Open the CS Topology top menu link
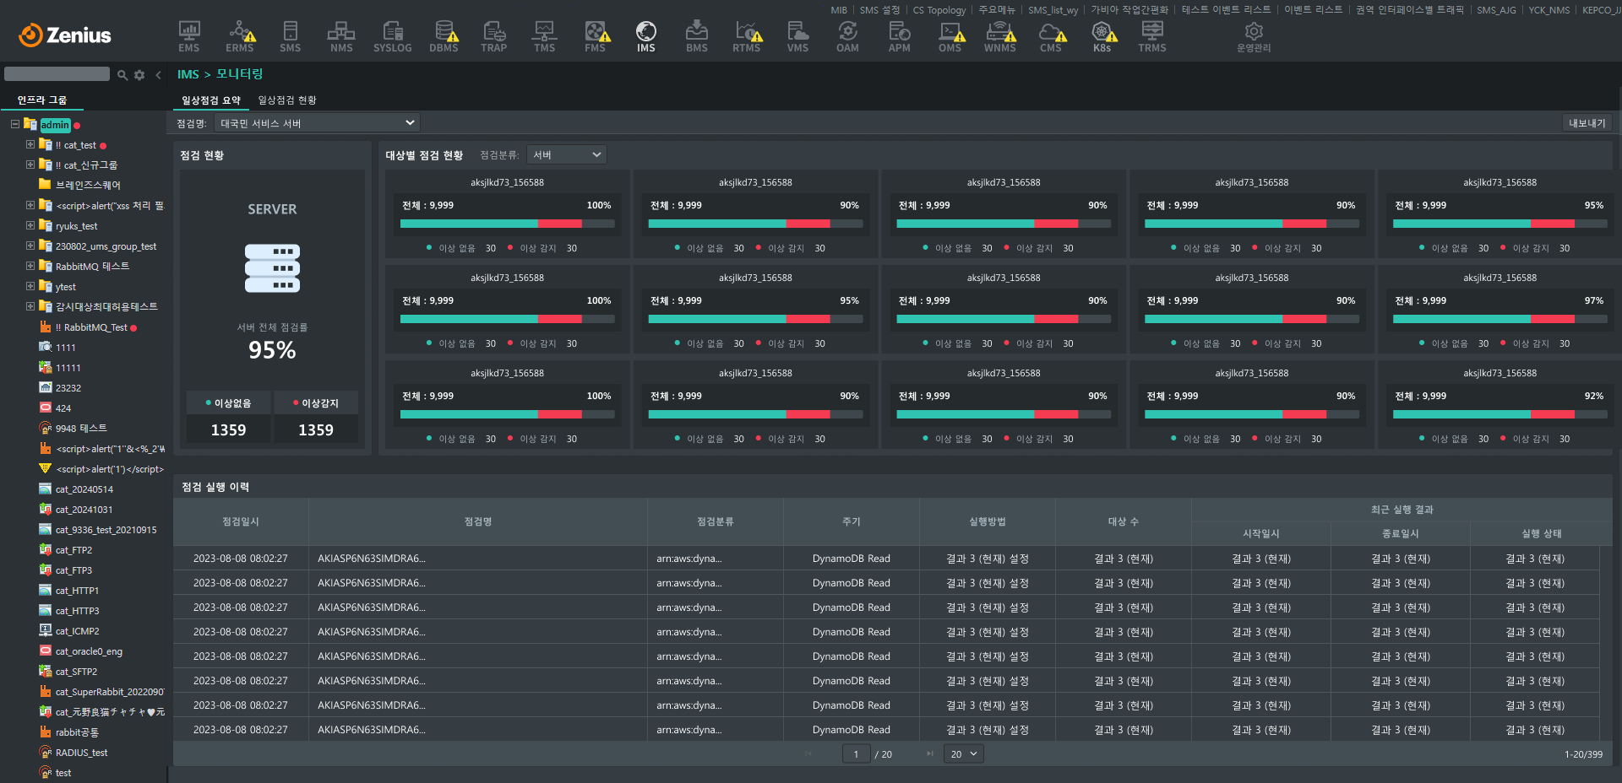The image size is (1622, 783). (939, 10)
